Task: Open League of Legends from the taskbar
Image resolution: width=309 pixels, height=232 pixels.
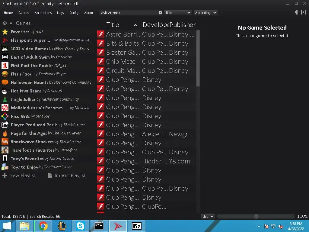Action: click(x=62, y=226)
